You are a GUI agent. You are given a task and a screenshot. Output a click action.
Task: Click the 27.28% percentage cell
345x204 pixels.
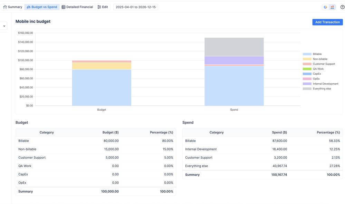pos(335,166)
